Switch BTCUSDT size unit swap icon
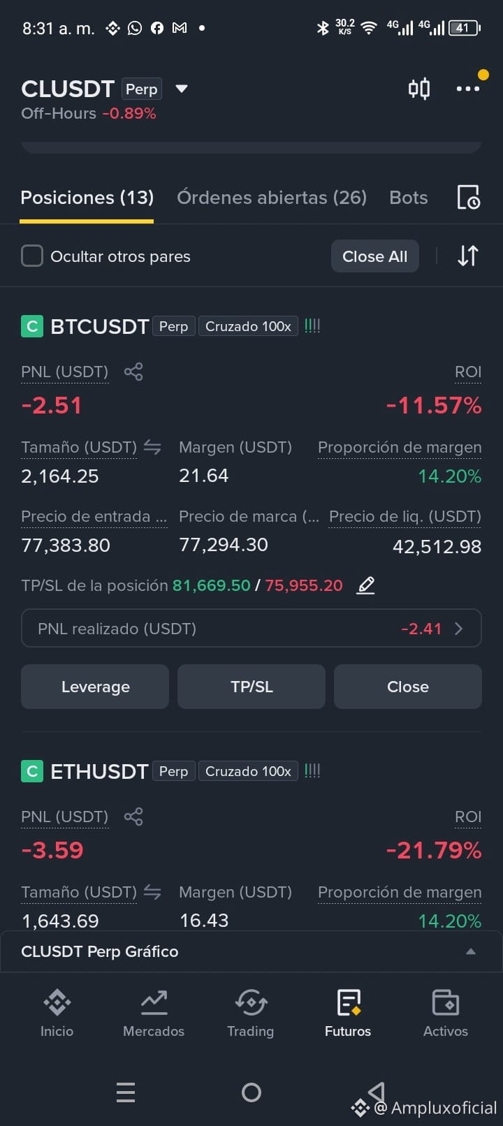The image size is (503, 1126). click(x=152, y=447)
